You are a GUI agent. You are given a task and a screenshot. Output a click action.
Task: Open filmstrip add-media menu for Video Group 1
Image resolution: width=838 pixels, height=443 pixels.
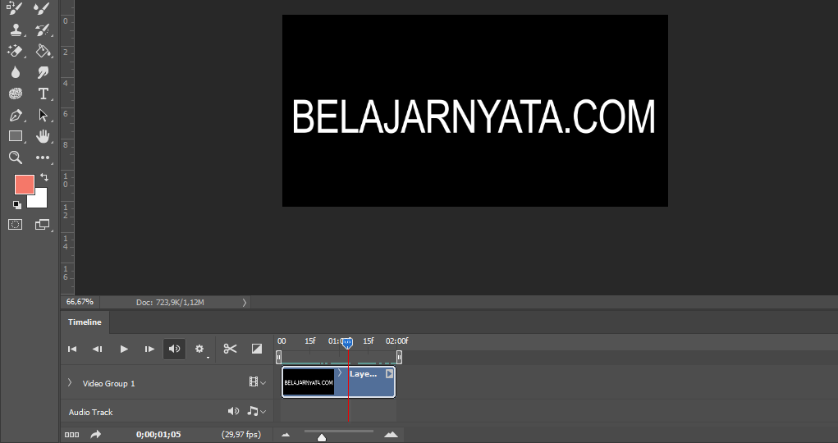(257, 382)
